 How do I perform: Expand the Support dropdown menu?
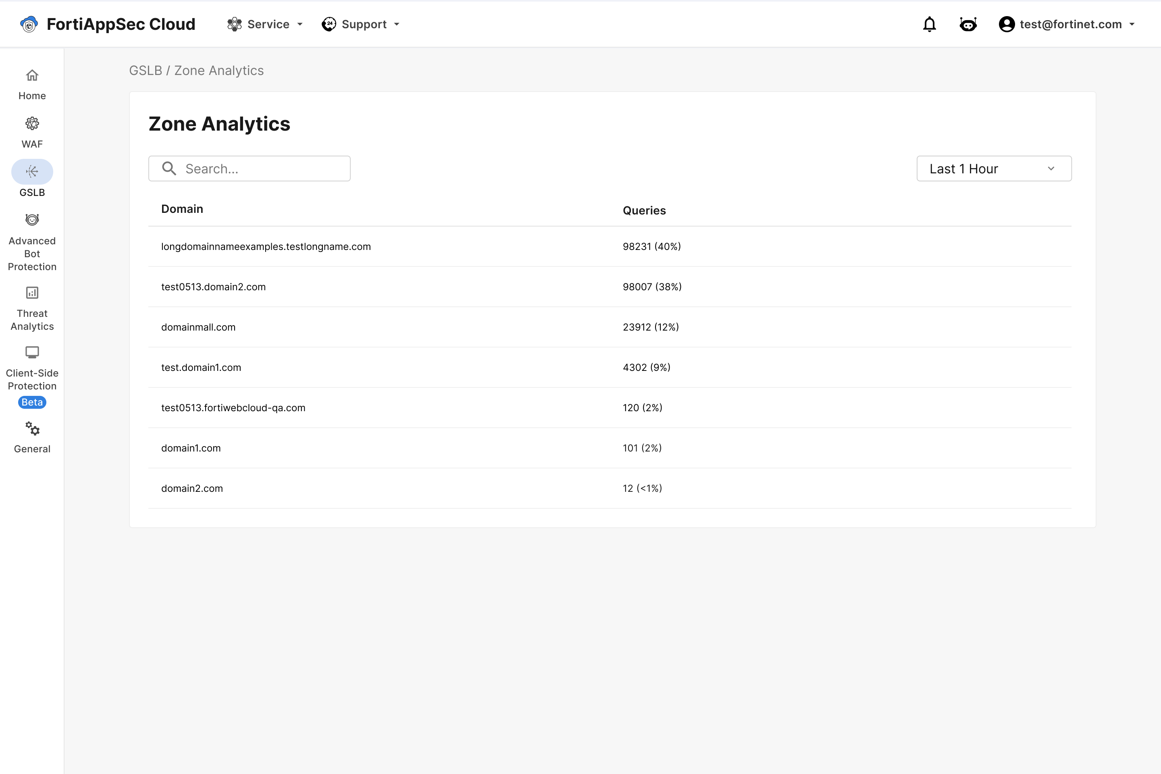360,24
